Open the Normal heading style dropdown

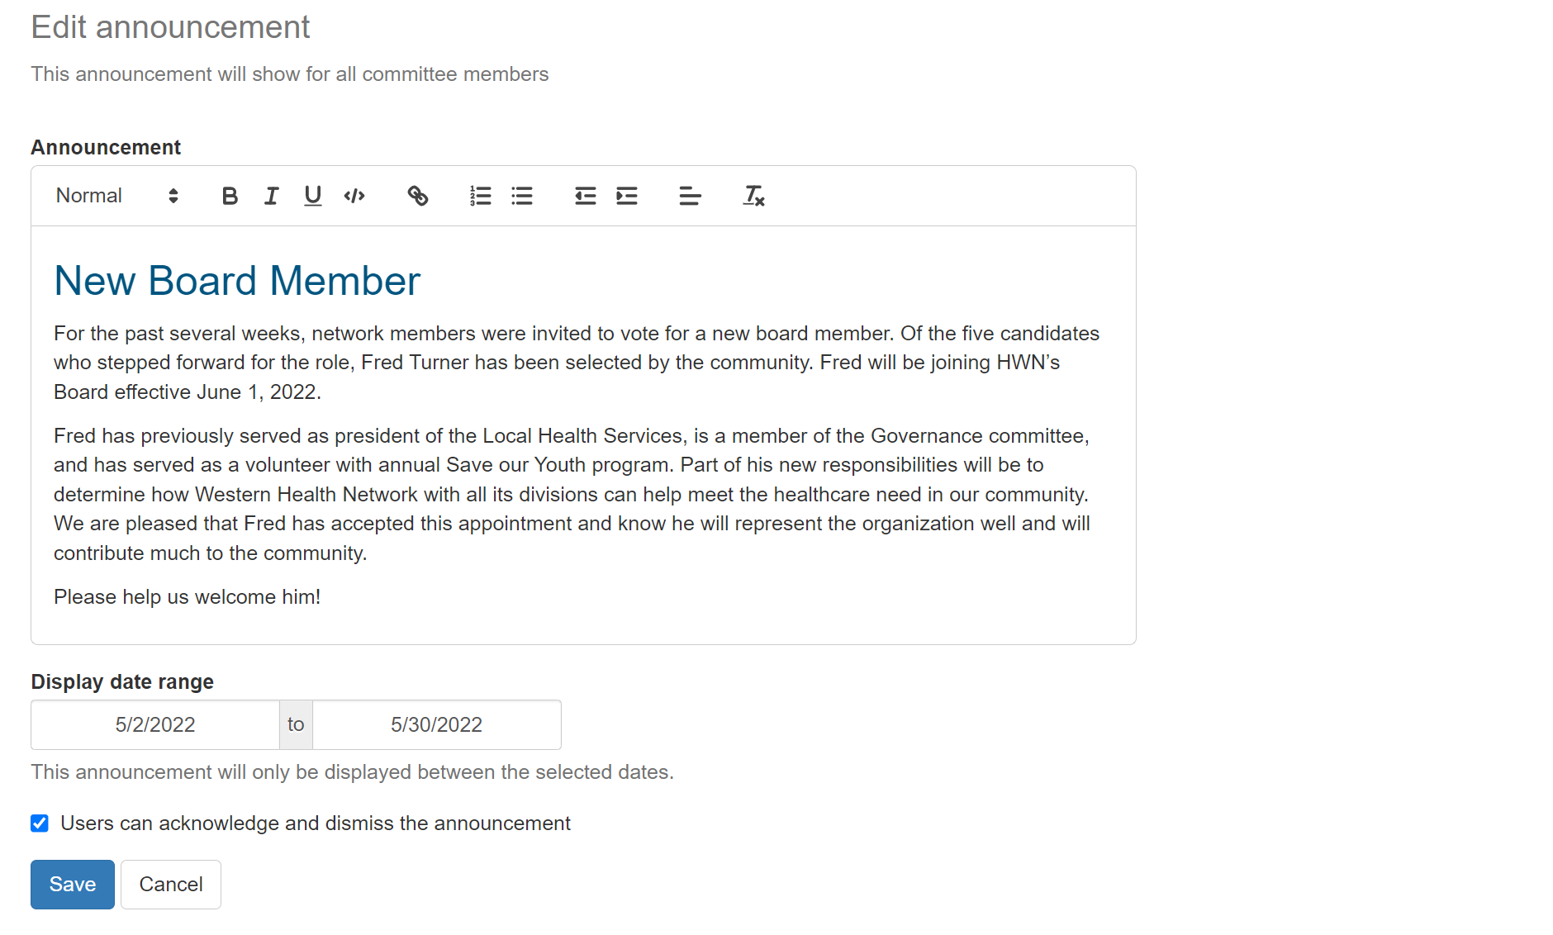(117, 196)
